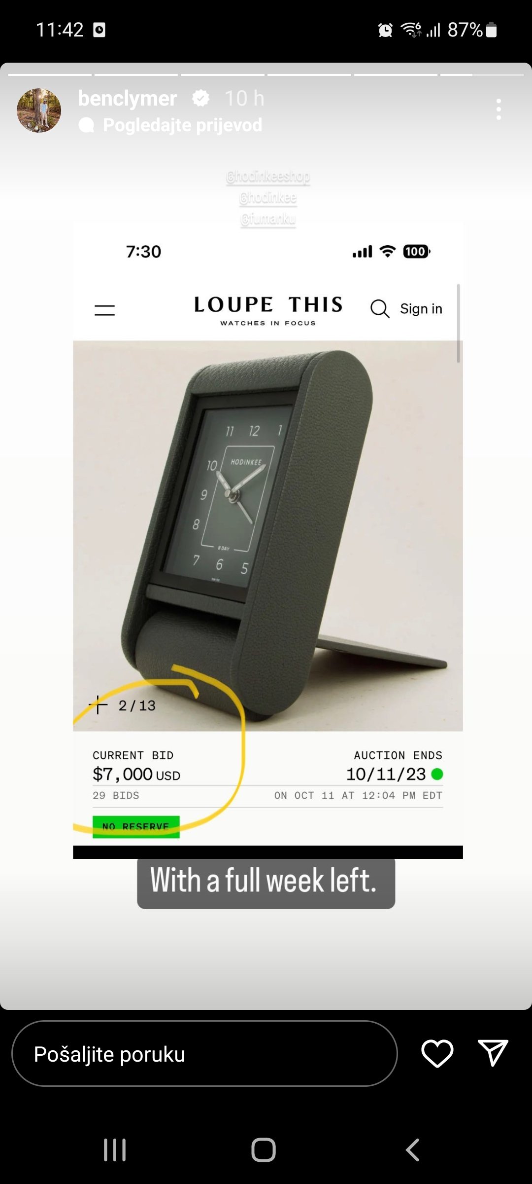
Task: Tap the @hodinkee mention tag
Action: [268, 197]
